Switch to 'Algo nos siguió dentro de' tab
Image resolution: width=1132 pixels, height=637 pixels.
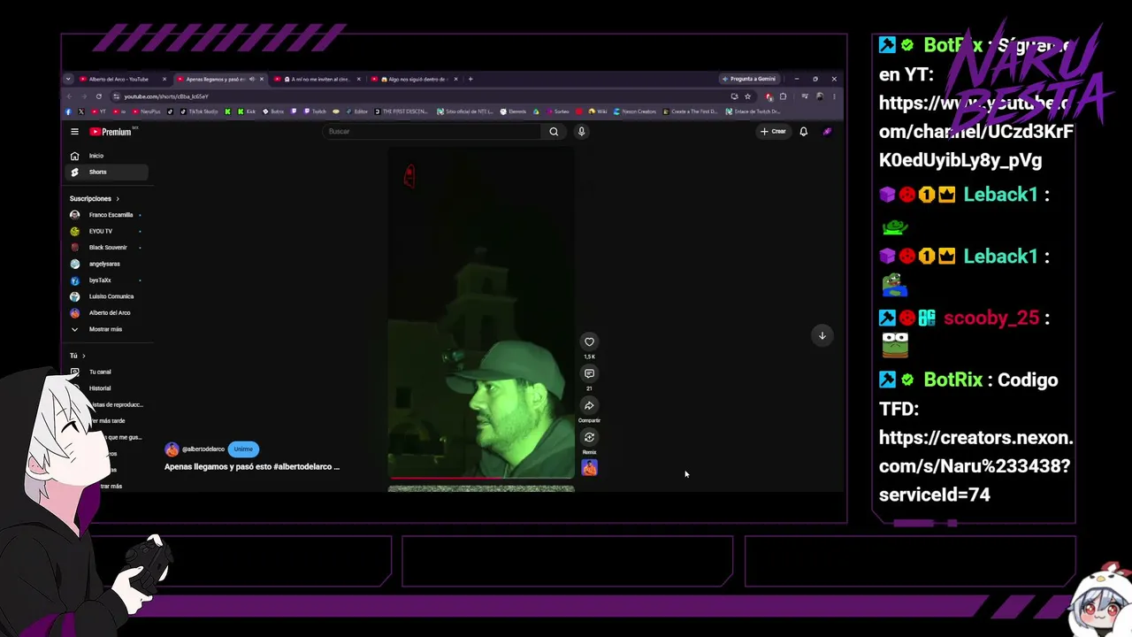tap(415, 79)
